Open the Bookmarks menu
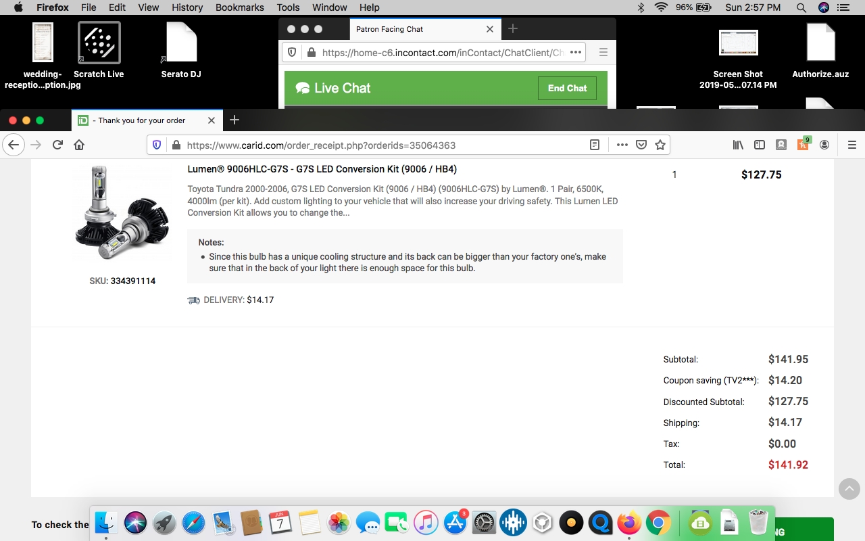 point(239,7)
